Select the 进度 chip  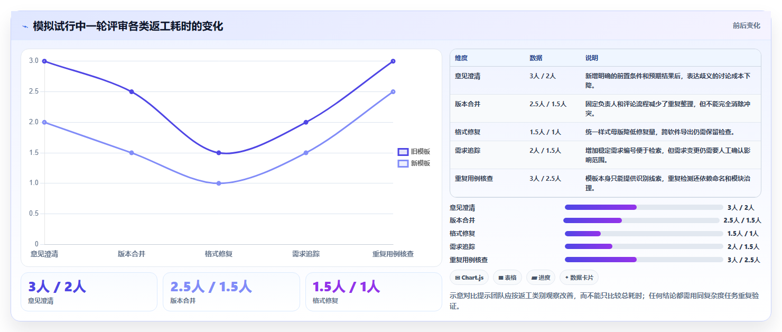[541, 278]
